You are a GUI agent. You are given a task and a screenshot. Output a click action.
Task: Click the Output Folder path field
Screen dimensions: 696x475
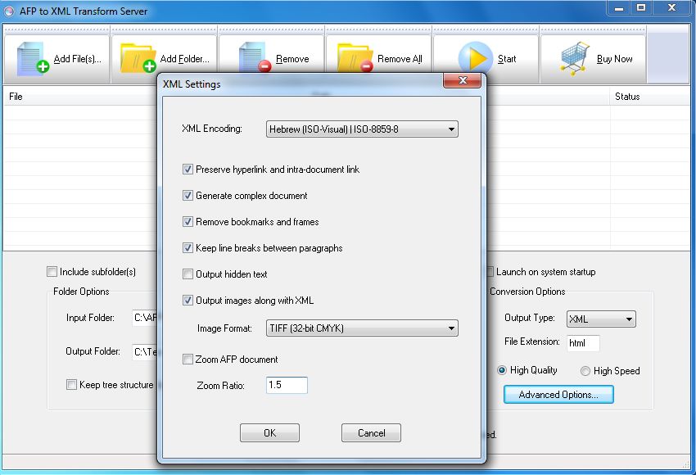pos(145,351)
